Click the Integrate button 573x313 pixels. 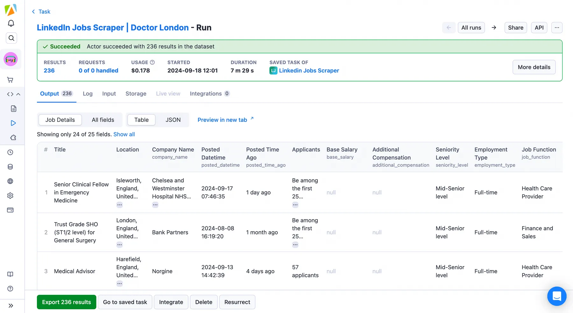(171, 302)
